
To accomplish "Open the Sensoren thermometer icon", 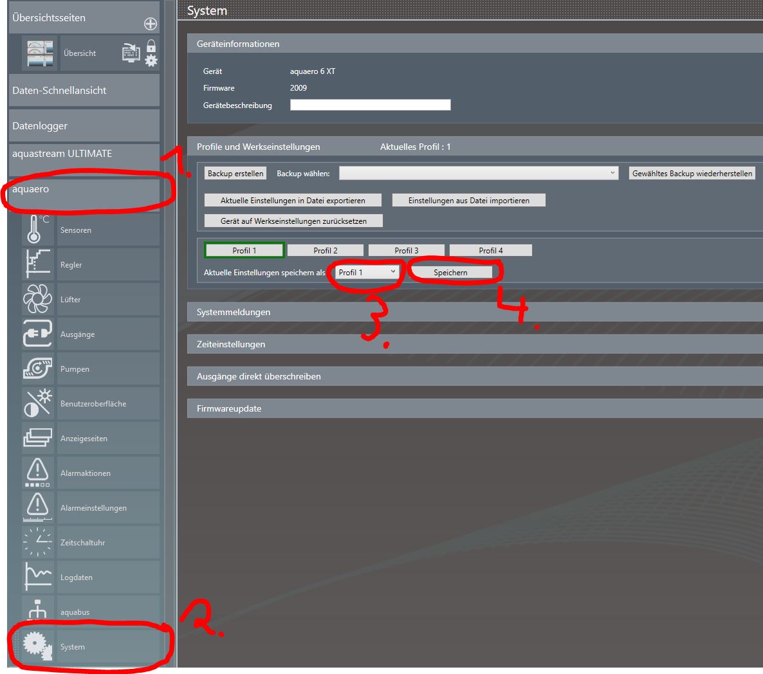I will 37,230.
